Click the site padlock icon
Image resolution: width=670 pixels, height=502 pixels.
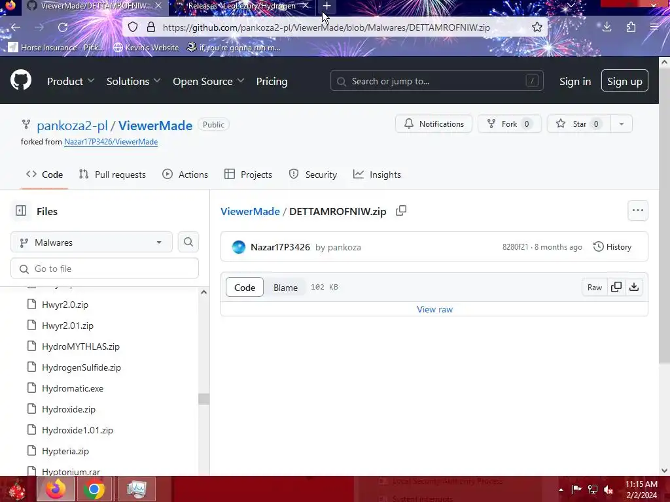pyautogui.click(x=151, y=27)
